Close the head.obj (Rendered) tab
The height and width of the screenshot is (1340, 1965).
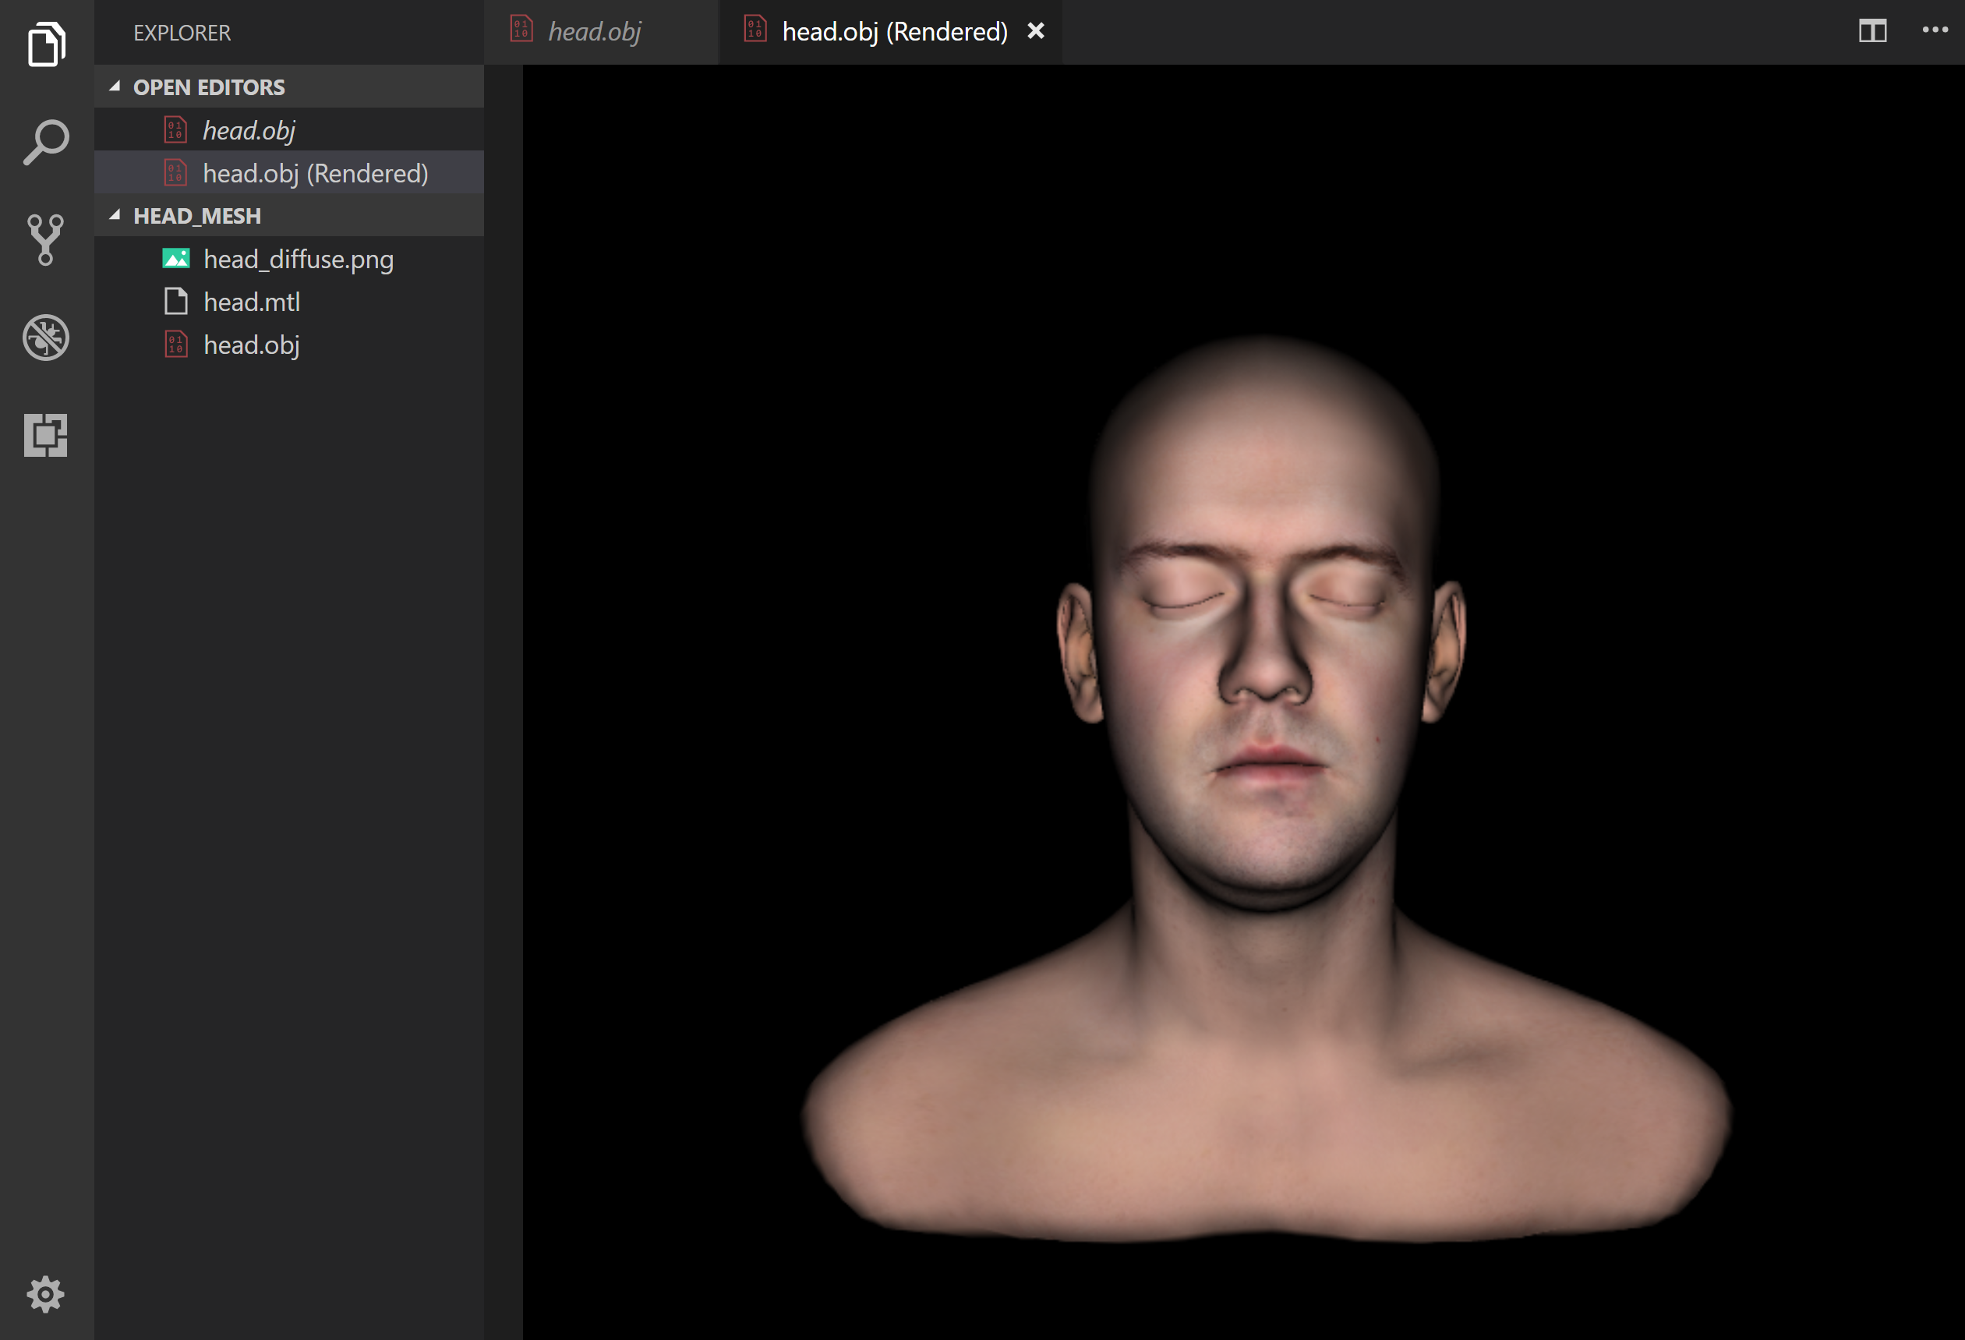[1035, 31]
